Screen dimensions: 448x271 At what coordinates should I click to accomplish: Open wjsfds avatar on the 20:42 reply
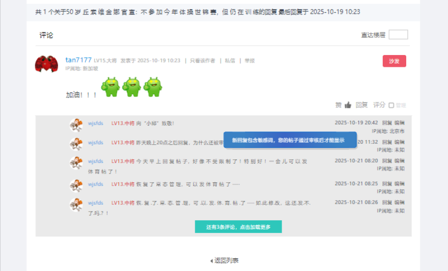(76, 125)
